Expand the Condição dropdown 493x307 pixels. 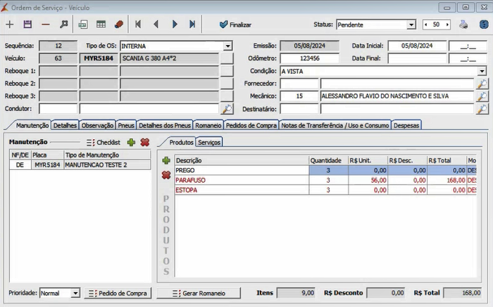[482, 71]
